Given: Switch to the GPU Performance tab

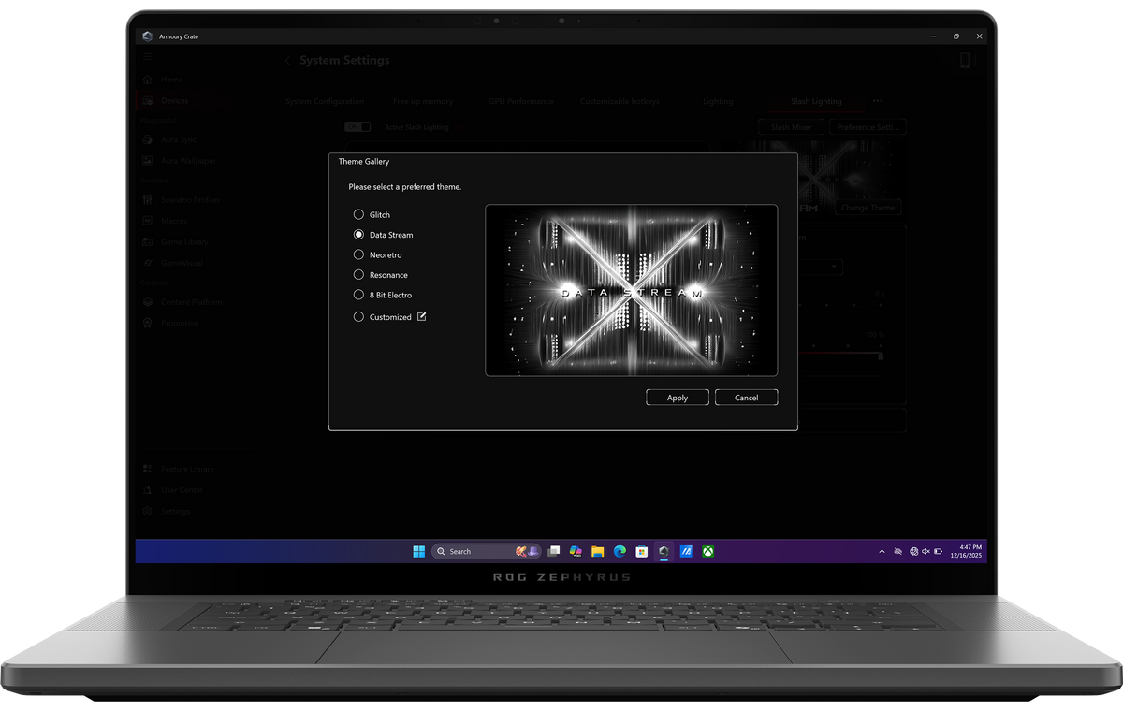Looking at the screenshot, I should point(521,101).
